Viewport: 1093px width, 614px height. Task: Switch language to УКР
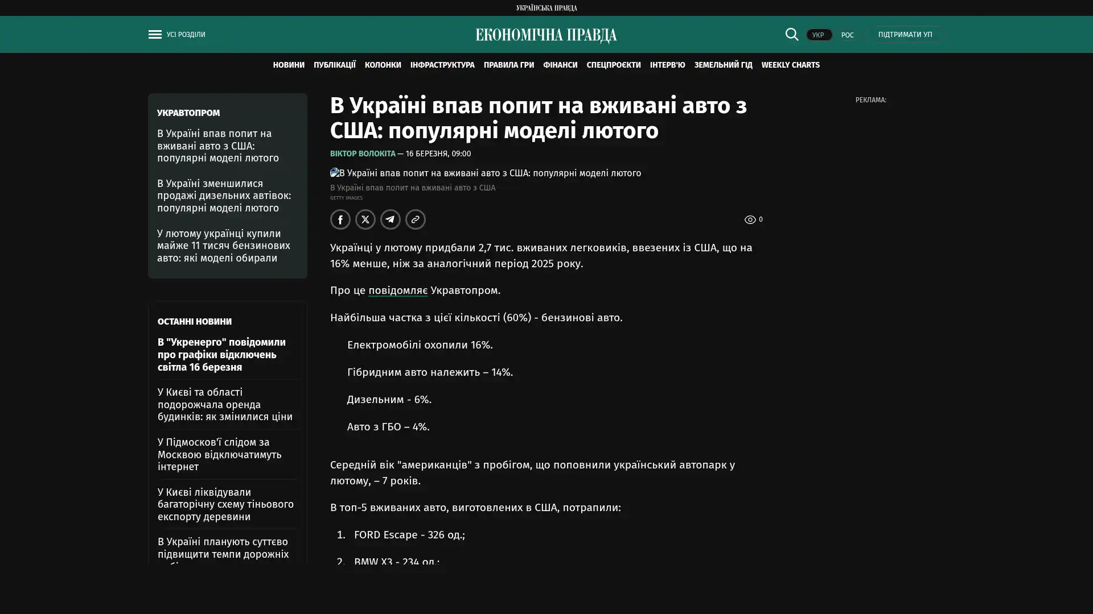tap(819, 35)
